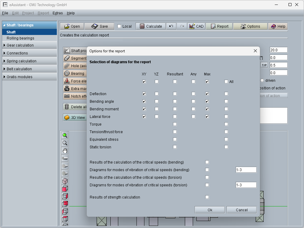This screenshot has height=228, width=304.
Task: Enable YZ checkbox for Deflection
Action: point(157,94)
